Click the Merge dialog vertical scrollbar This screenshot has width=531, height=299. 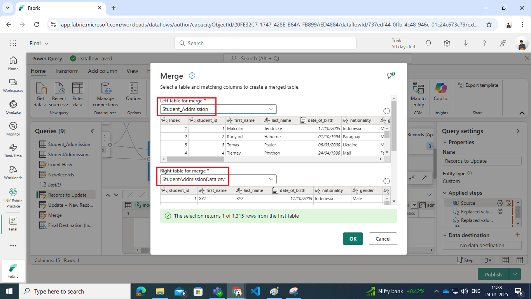tap(394, 125)
